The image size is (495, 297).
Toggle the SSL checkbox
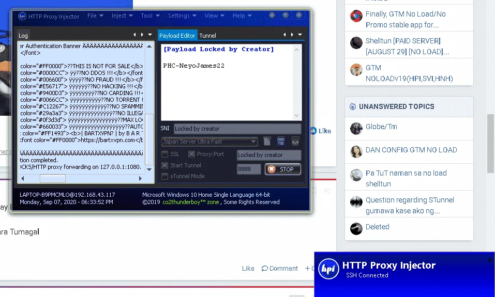point(165,154)
